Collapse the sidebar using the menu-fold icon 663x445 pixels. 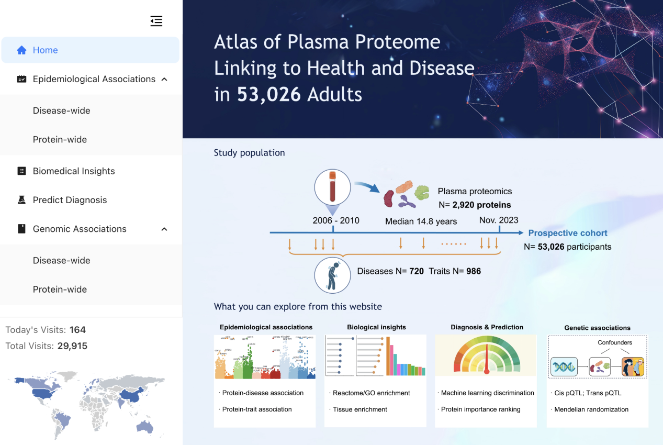click(x=156, y=21)
